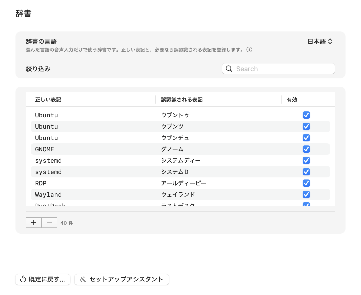Click the ウブンツ misrecognized text cell
This screenshot has width=361, height=295.
click(172, 126)
